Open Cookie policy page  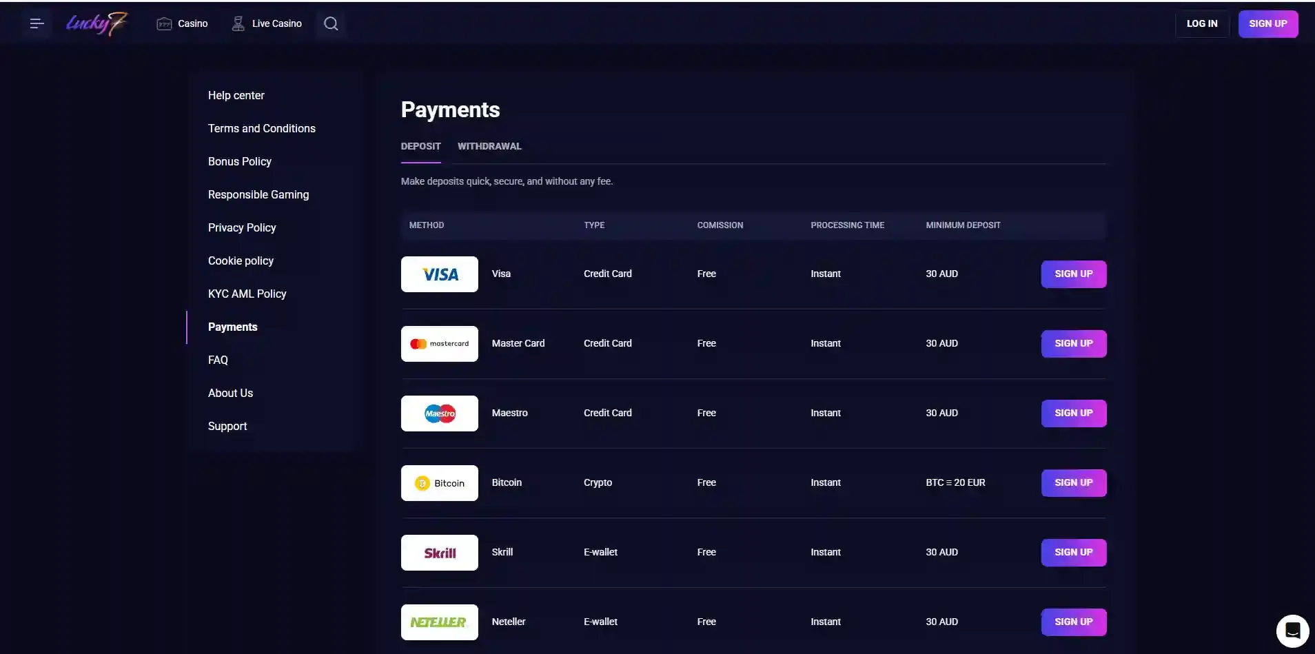coord(241,260)
